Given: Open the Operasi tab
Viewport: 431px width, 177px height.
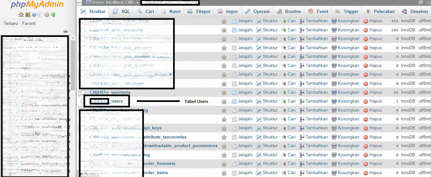Looking at the screenshot, I should 258,12.
